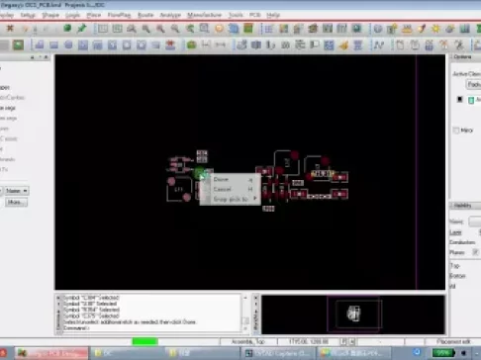Viewport: 481px width, 360px height.
Task: Click the orange arrow icon in the second toolbar row
Action: pyautogui.click(x=343, y=45)
